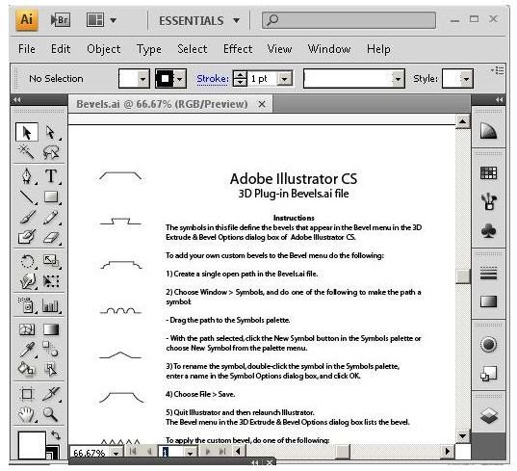Open the Style dropdown
Screen dimensions: 517x471
(x=466, y=79)
